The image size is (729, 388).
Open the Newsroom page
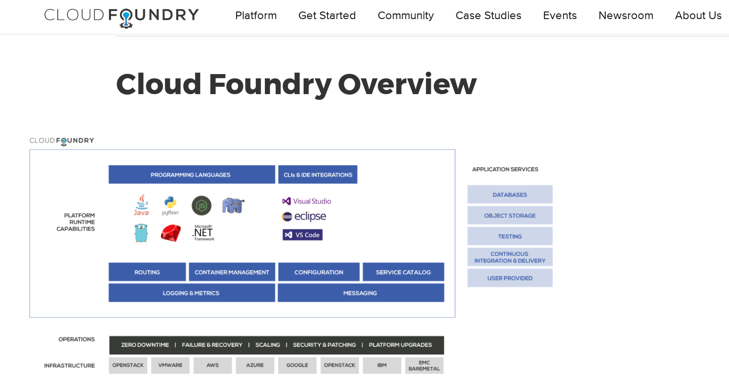626,16
